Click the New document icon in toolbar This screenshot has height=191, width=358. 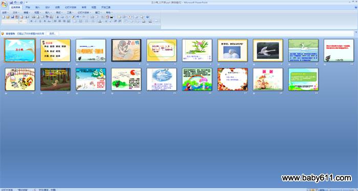[x=4, y=17]
